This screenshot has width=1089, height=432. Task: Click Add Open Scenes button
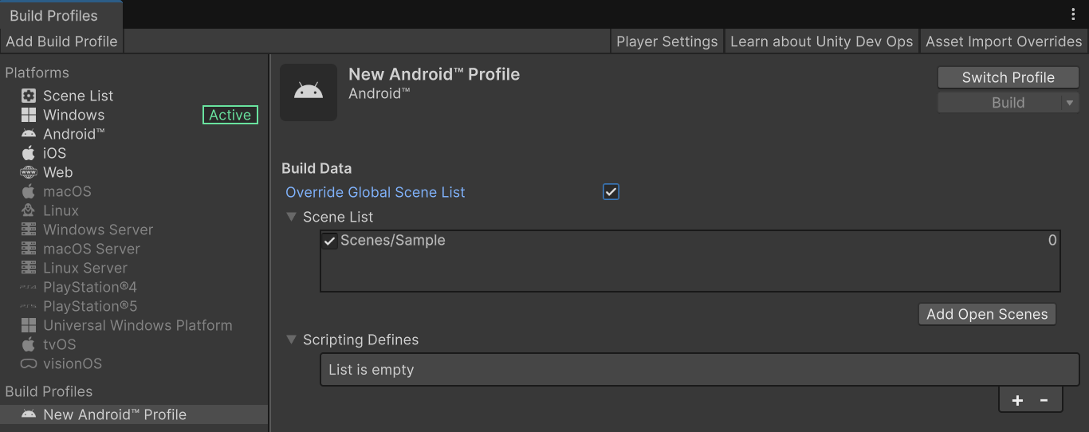pyautogui.click(x=987, y=314)
